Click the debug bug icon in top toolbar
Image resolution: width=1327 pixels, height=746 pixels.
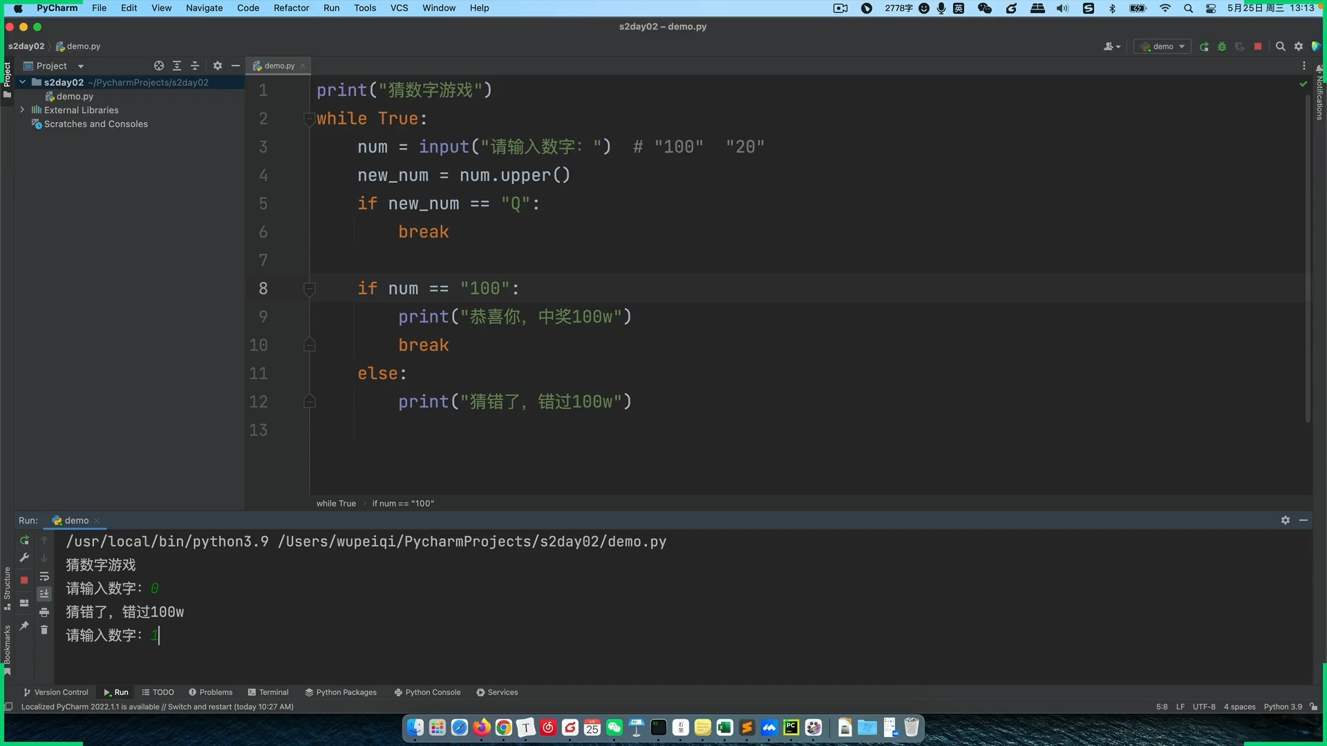[x=1222, y=46]
